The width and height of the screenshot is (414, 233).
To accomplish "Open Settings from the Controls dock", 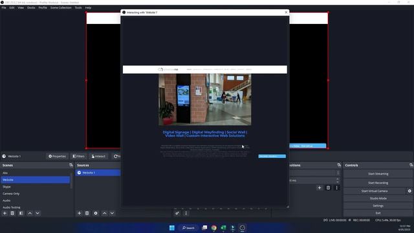I will [x=378, y=206].
